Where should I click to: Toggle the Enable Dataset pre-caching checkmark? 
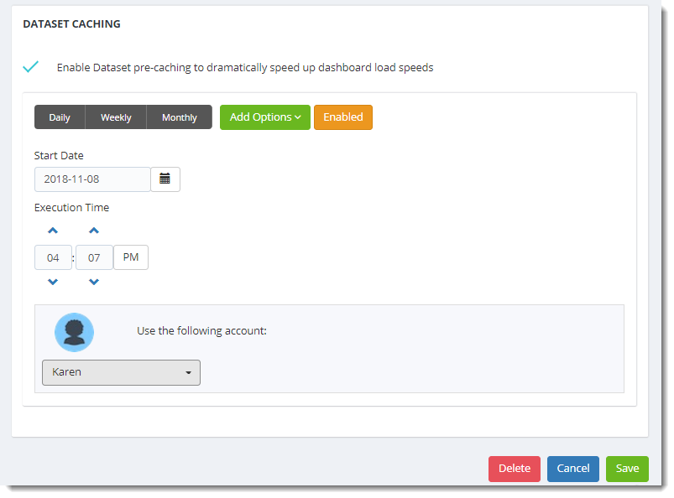click(30, 66)
